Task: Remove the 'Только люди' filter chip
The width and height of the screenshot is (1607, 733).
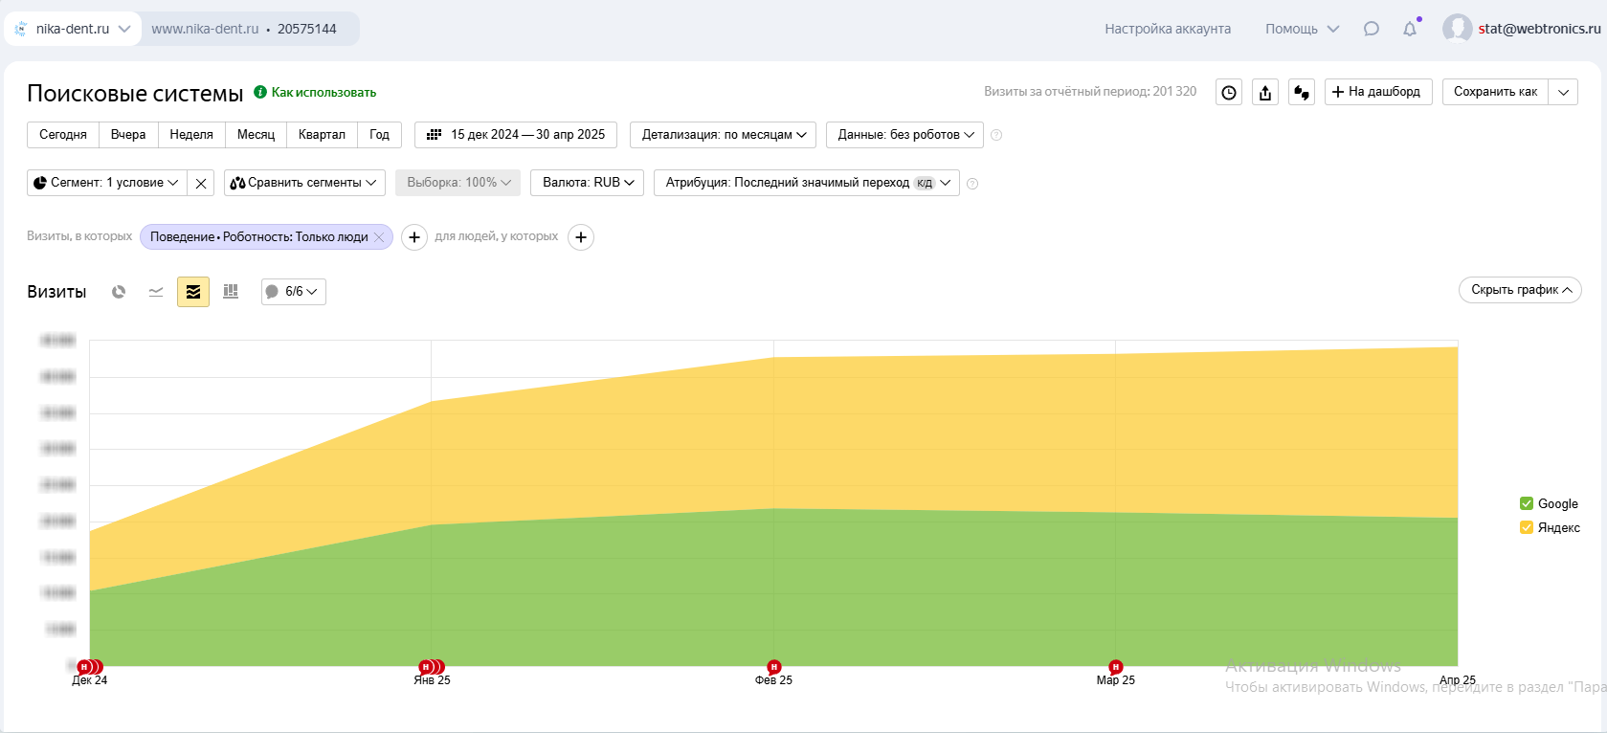Action: pos(379,237)
